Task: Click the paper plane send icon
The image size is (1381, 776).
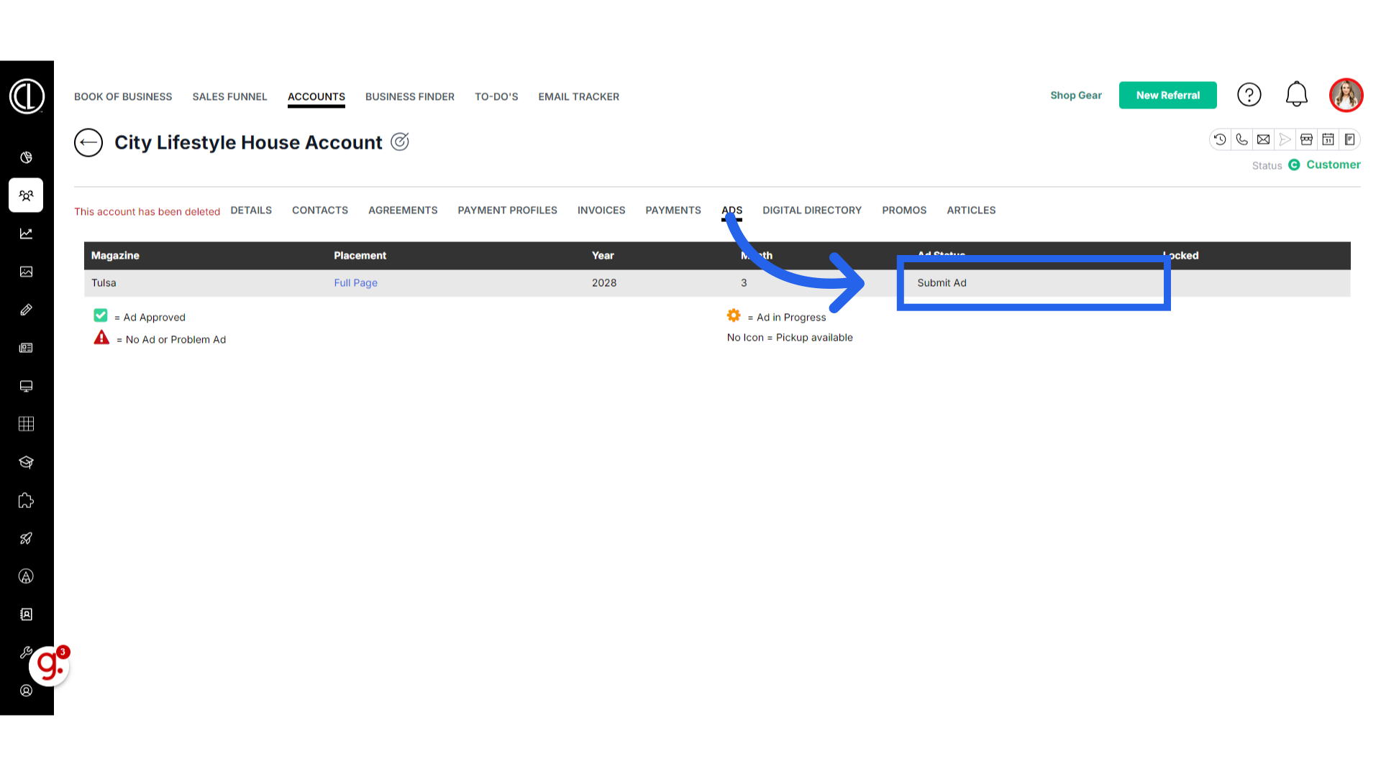Action: tap(1285, 139)
